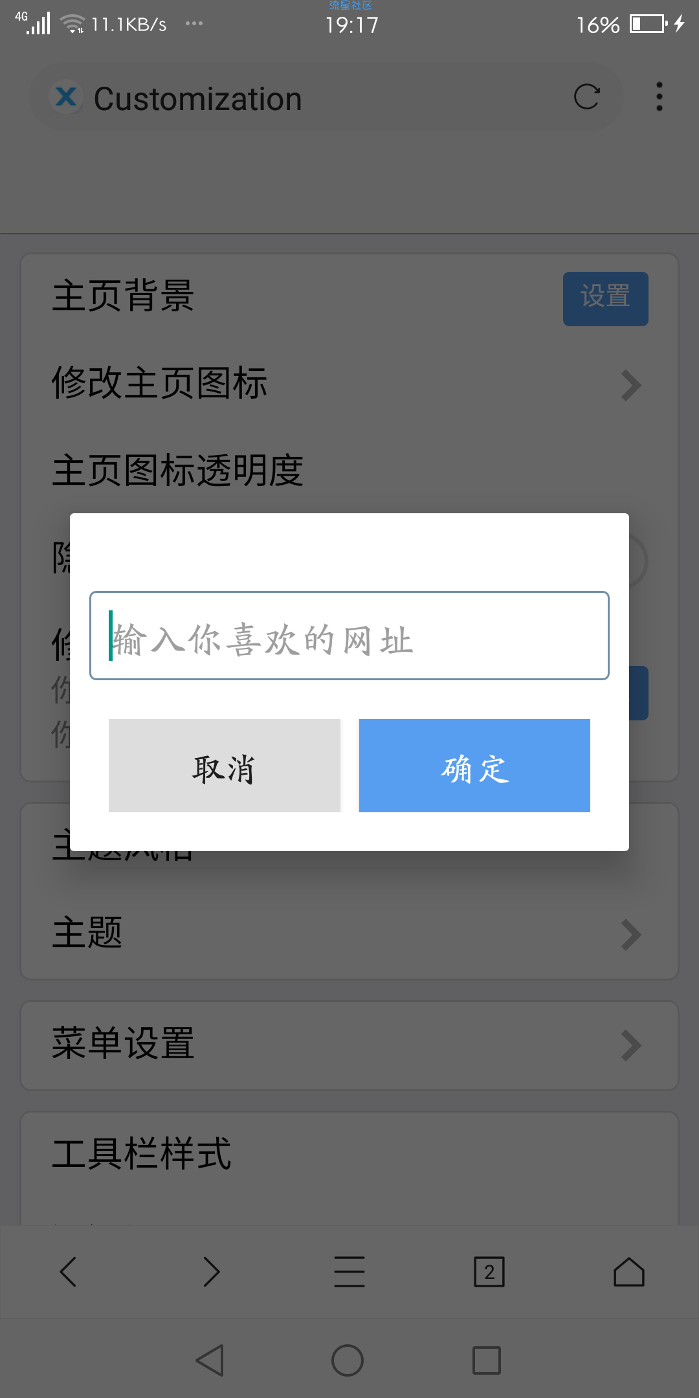
Task: Tap the browser home icon
Action: click(629, 1272)
